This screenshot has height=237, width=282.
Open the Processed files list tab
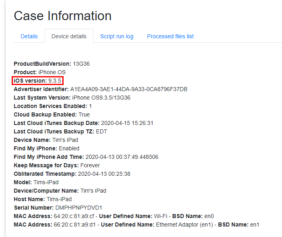[170, 36]
